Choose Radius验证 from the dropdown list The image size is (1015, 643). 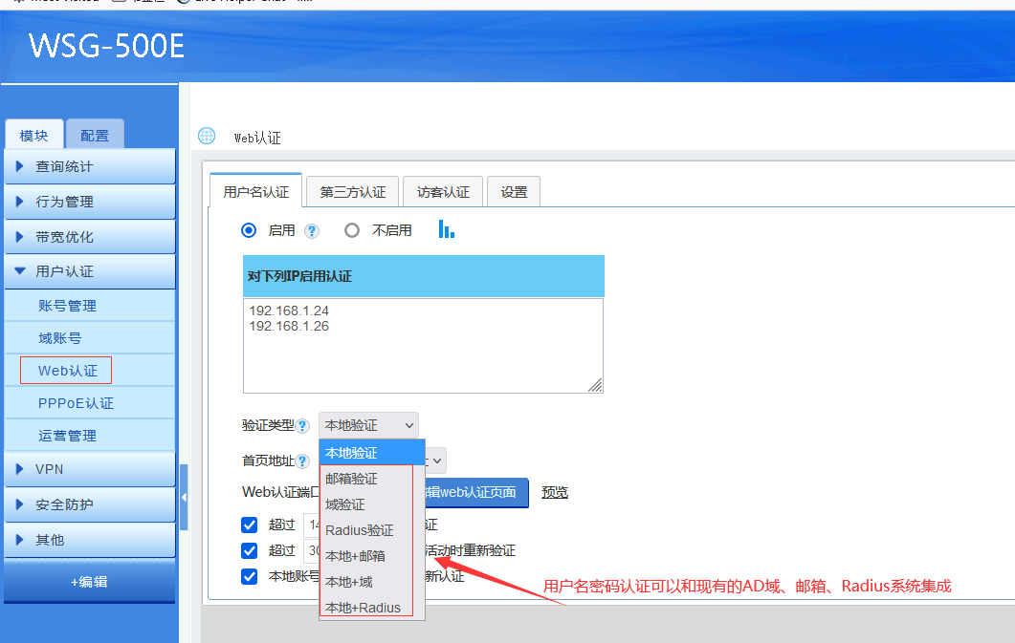pyautogui.click(x=359, y=530)
